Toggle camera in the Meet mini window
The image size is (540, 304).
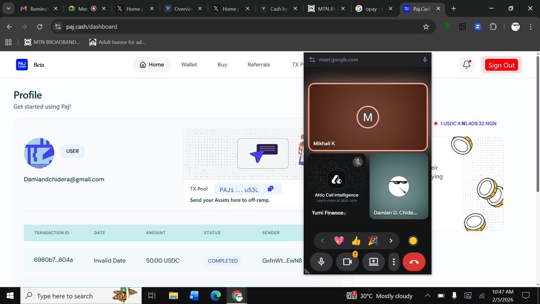[347, 262]
